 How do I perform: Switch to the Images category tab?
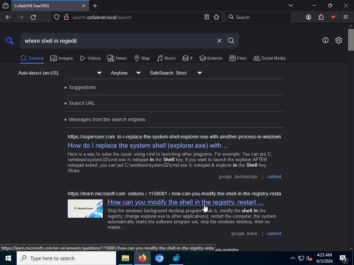point(62,58)
